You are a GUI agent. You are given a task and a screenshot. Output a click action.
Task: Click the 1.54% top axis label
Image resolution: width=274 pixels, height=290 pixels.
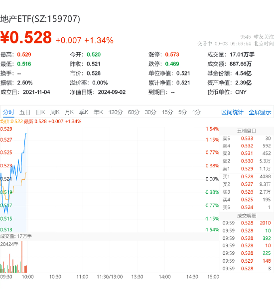[212, 129]
